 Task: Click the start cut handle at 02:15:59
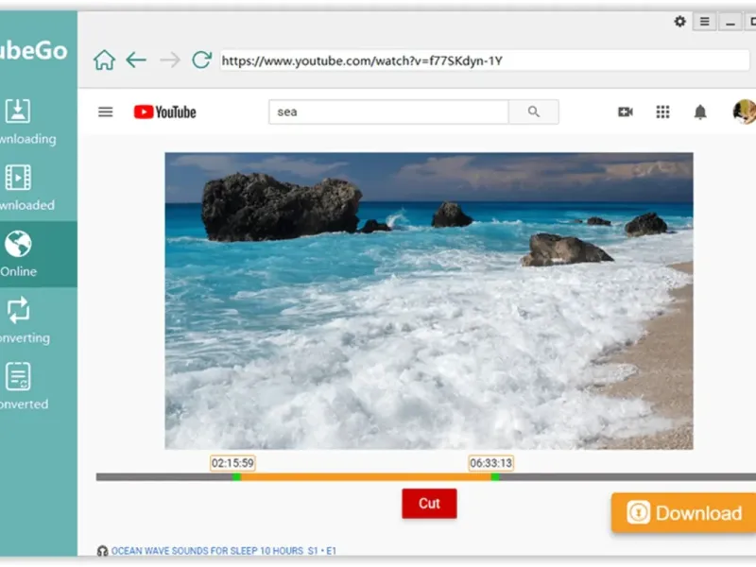click(x=237, y=477)
